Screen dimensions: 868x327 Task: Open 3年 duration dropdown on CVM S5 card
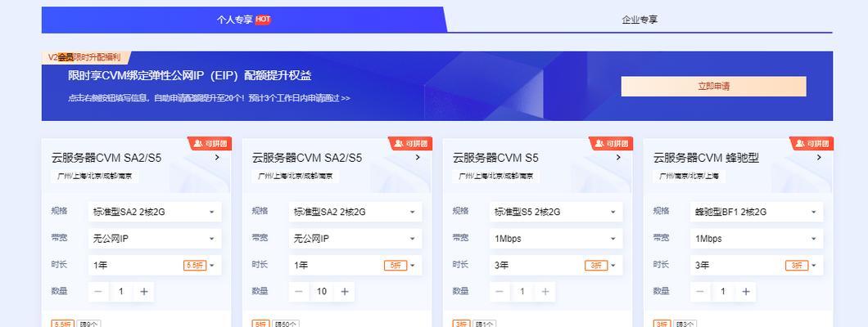click(x=556, y=265)
